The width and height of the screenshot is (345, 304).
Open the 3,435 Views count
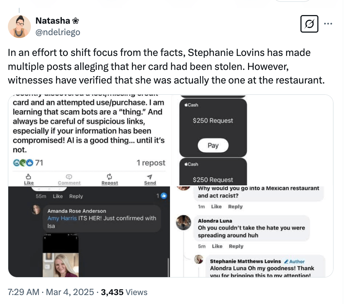coord(124,292)
